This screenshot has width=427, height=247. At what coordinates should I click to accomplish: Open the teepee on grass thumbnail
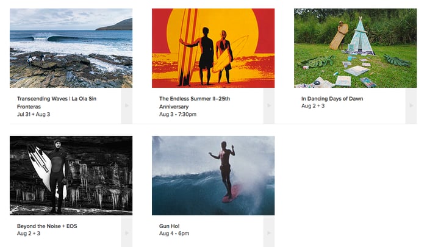point(355,48)
